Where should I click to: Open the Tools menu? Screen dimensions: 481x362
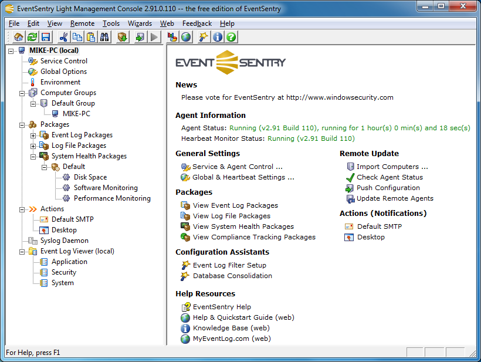(x=111, y=23)
